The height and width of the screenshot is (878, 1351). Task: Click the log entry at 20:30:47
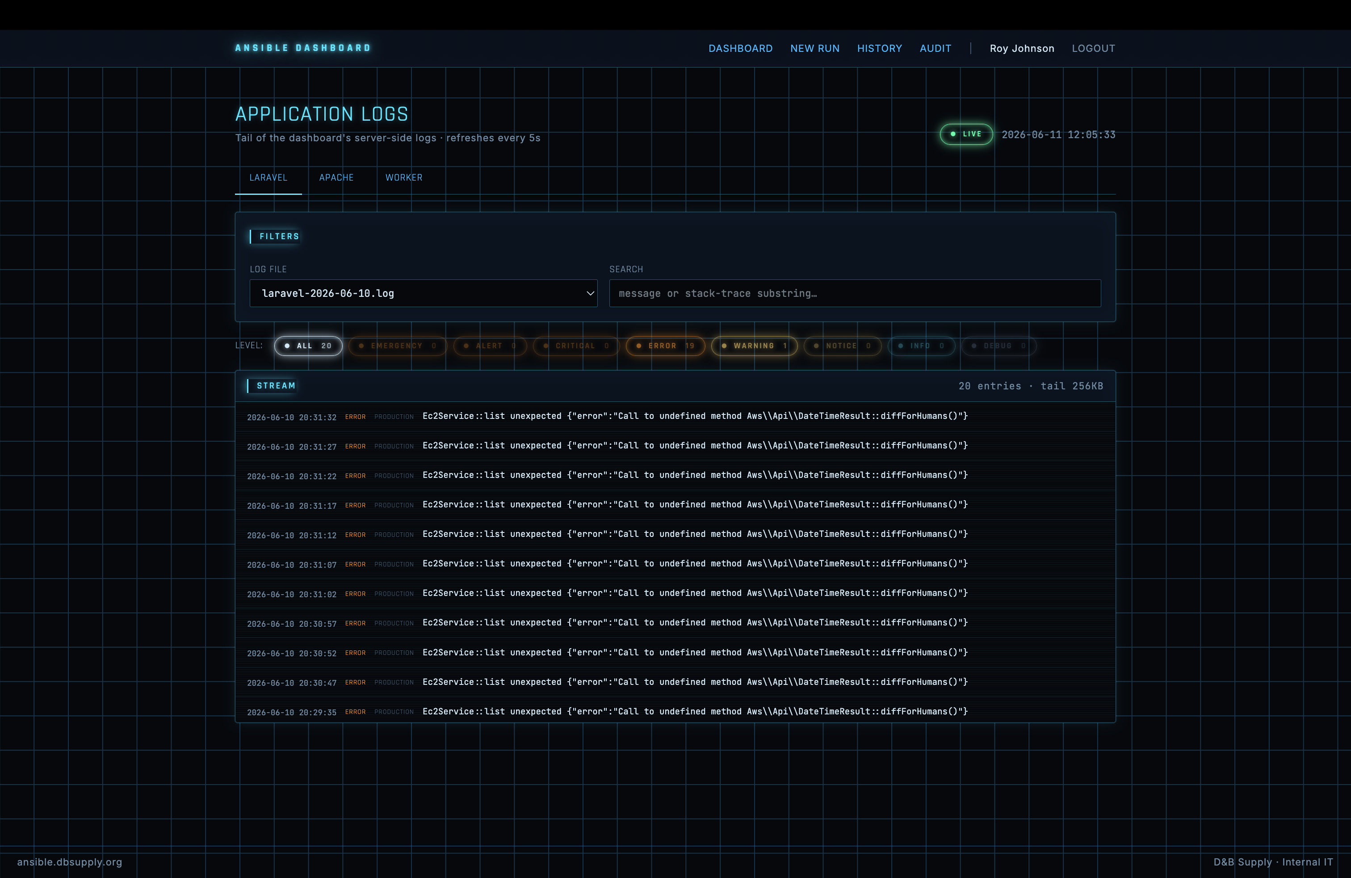tap(675, 683)
